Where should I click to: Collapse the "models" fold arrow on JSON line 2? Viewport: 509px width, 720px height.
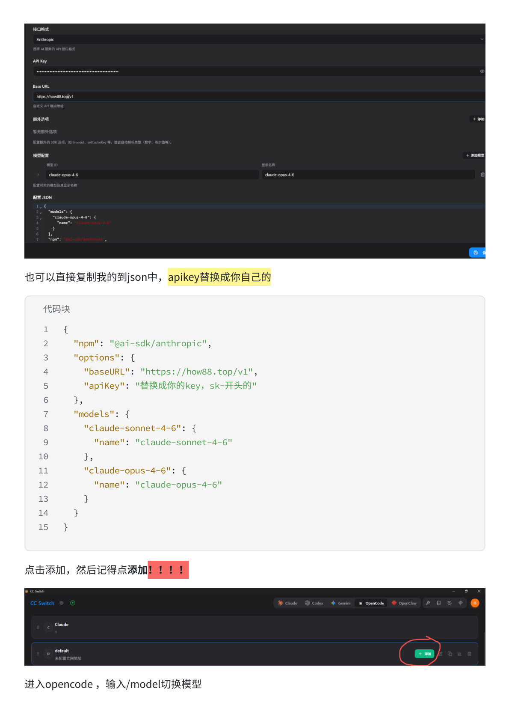click(41, 212)
